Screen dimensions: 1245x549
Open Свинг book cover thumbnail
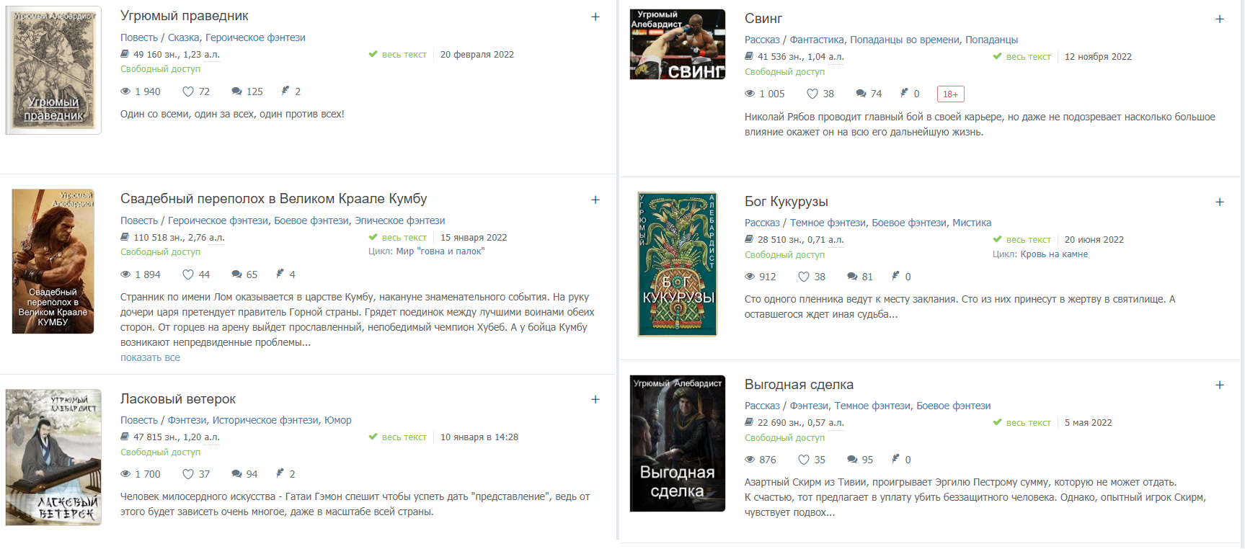678,44
